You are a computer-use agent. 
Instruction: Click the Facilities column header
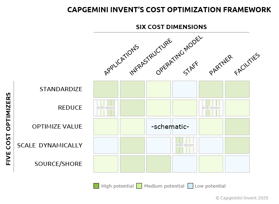(247, 64)
